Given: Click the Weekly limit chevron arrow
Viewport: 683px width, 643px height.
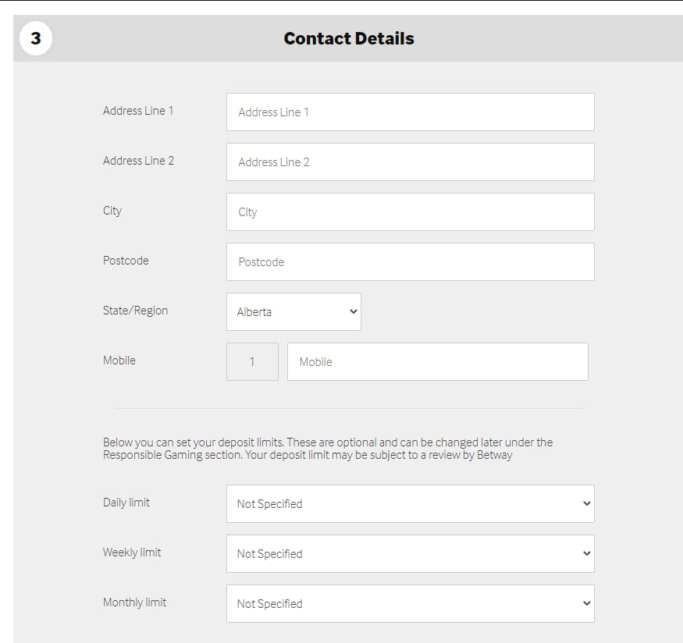Looking at the screenshot, I should tap(587, 553).
